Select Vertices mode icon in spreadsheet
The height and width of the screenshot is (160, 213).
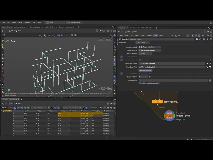22,108
